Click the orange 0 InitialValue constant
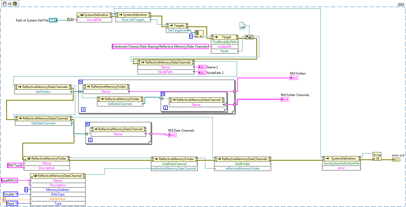 [4, 200]
